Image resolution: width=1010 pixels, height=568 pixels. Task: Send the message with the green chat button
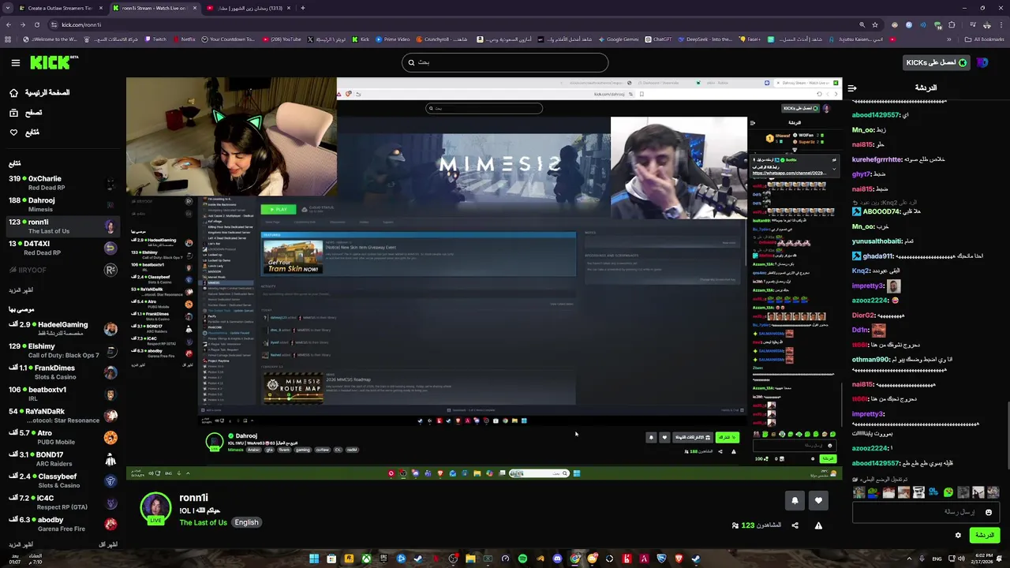click(984, 535)
